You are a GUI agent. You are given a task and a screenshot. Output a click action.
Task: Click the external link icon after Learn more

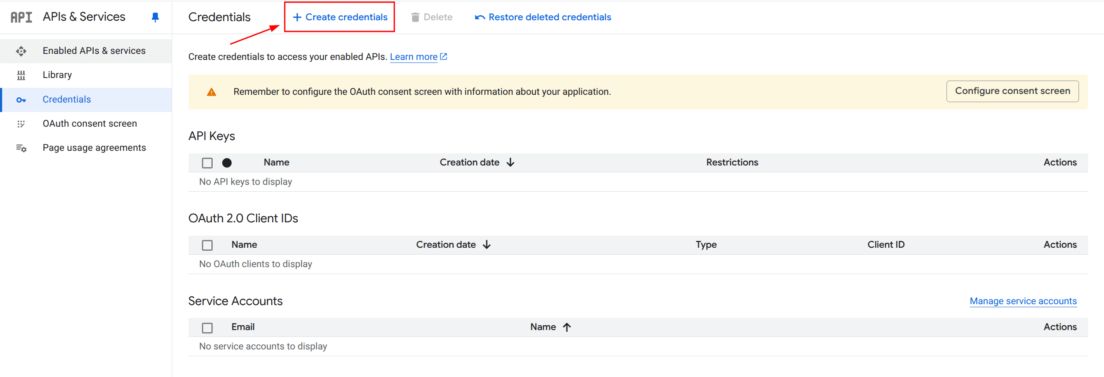tap(443, 56)
